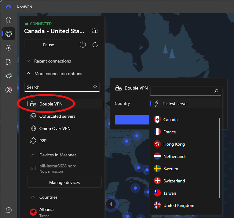
Task: Click the Albania flag icon
Action: pyautogui.click(x=33, y=212)
